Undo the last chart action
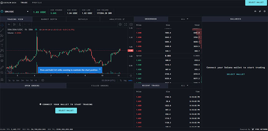Image resolution: width=268 pixels, height=131 pixels. click(x=25, y=24)
